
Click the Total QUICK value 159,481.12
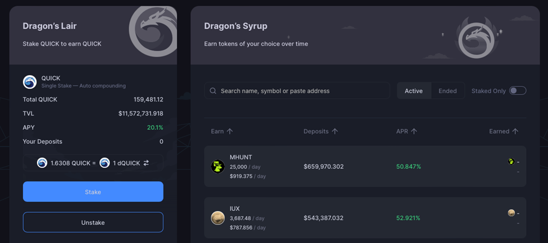click(148, 99)
